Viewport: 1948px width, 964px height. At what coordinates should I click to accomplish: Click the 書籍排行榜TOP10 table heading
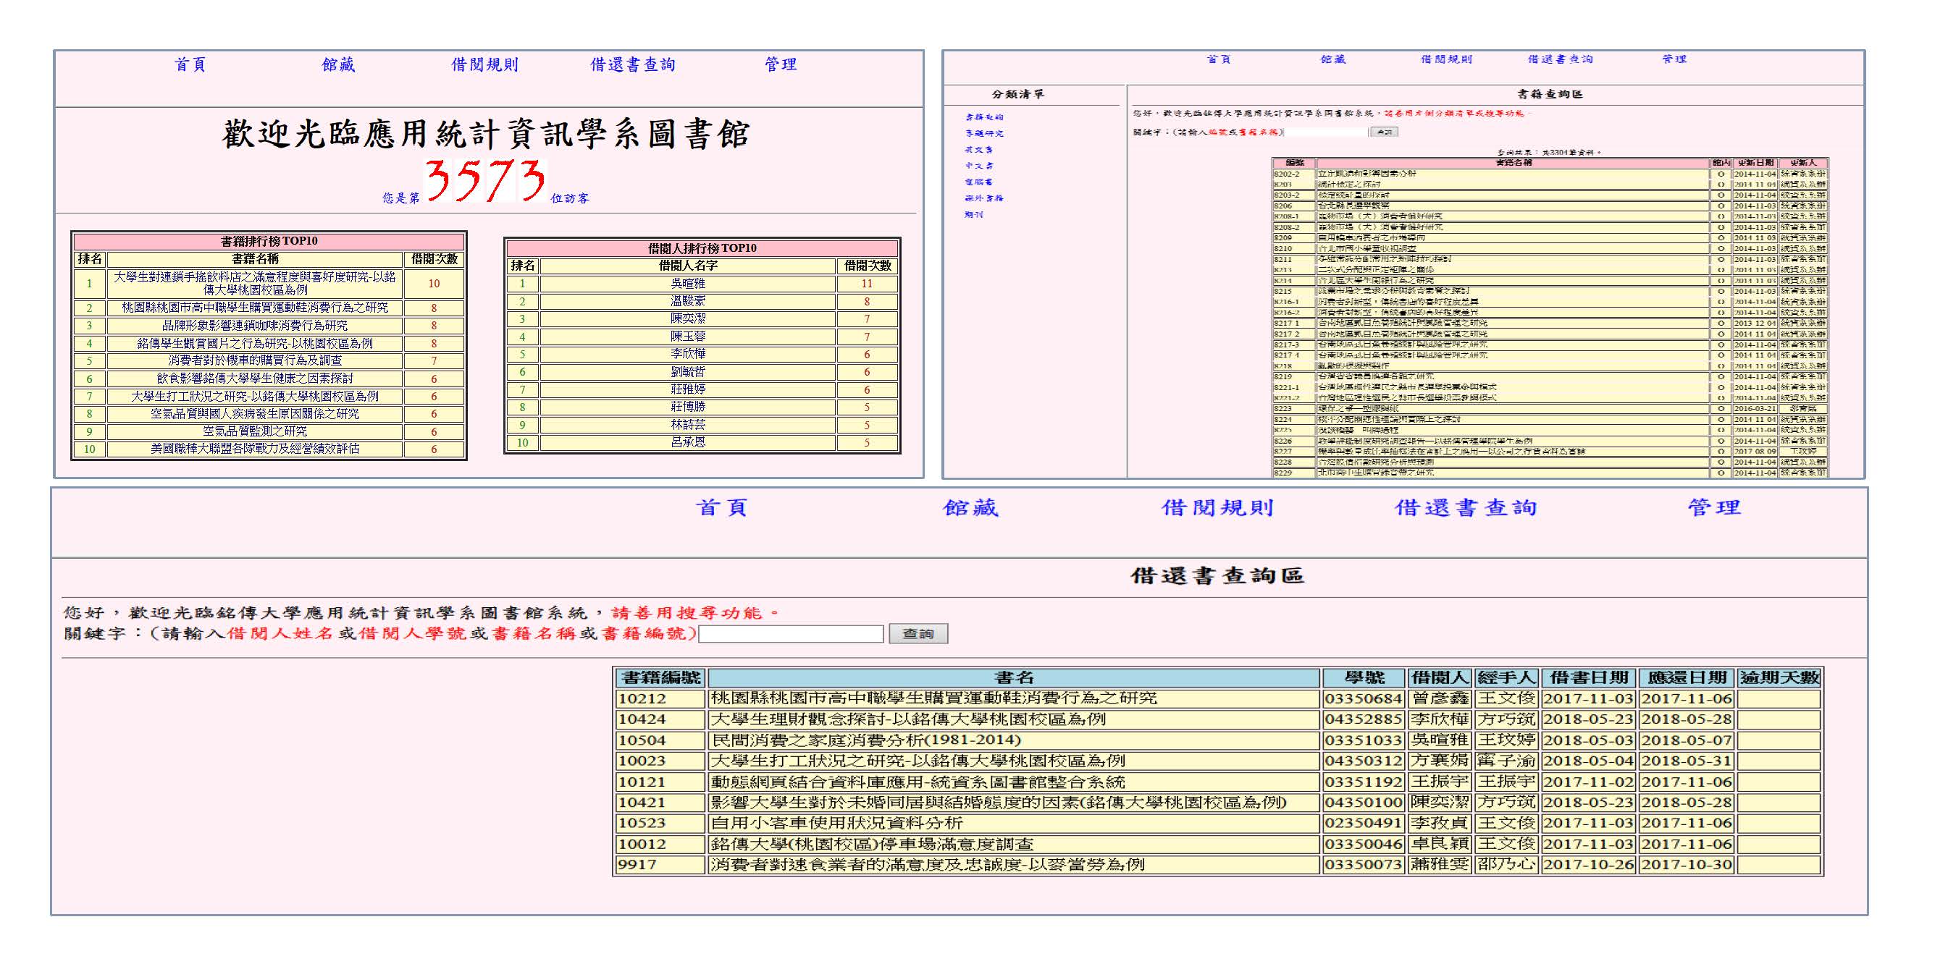click(x=269, y=241)
